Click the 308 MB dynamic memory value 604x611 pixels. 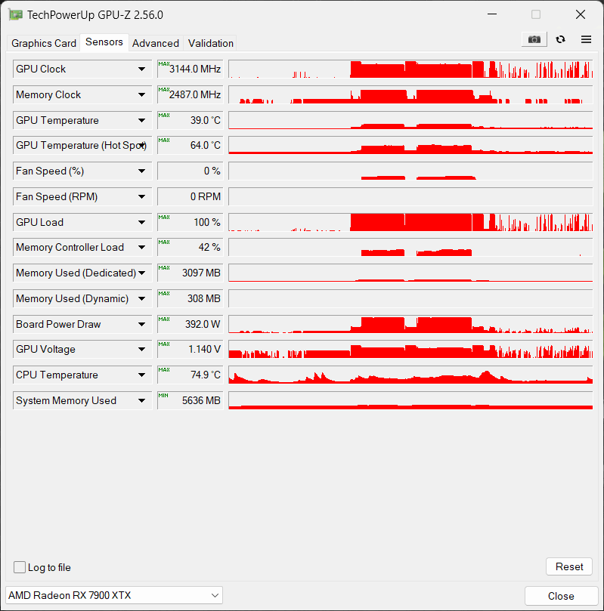click(x=190, y=299)
